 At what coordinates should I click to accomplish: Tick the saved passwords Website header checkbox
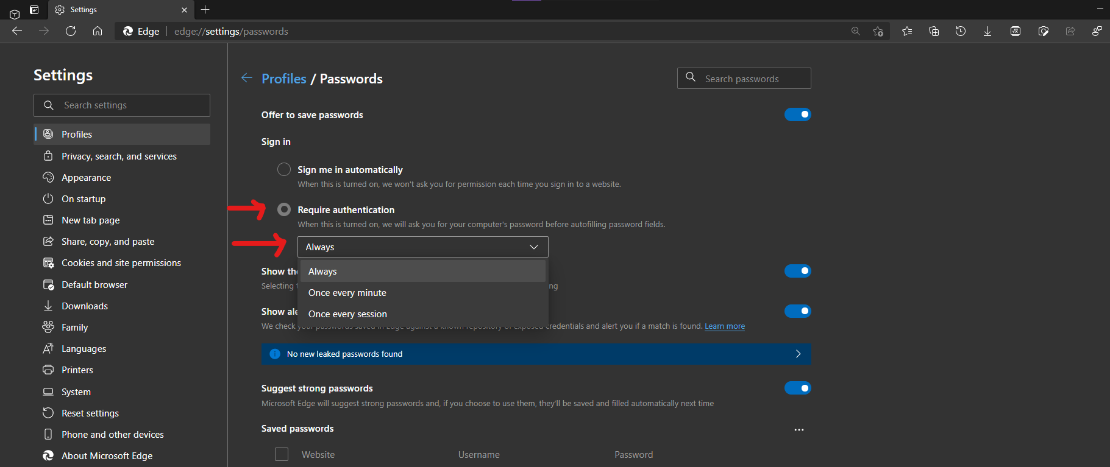[282, 454]
